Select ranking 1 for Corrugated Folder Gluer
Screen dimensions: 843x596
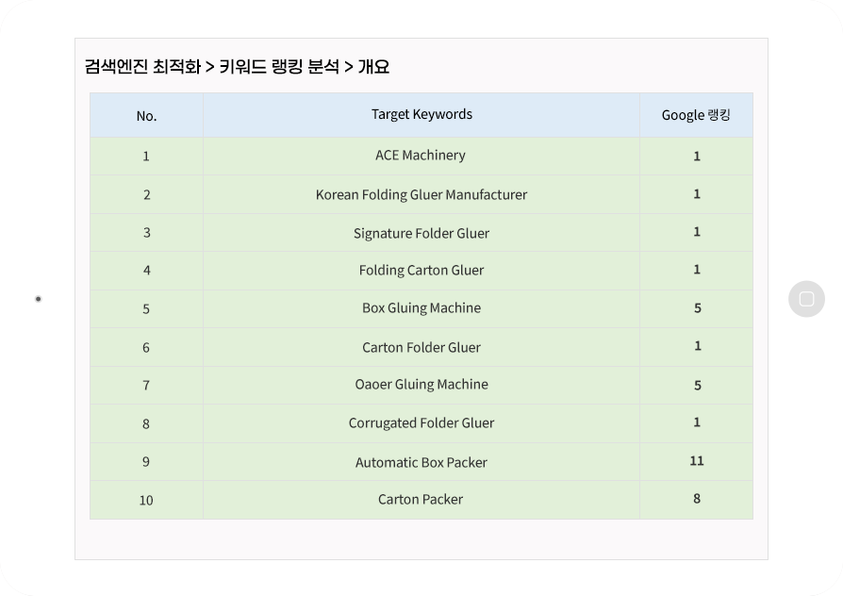pos(697,422)
